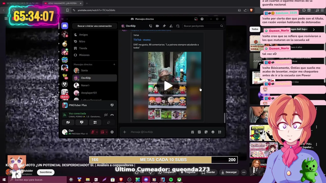This screenshot has width=326, height=183.
Task: Click Discord chat vertical scrollbar
Action: pyautogui.click(x=224, y=117)
